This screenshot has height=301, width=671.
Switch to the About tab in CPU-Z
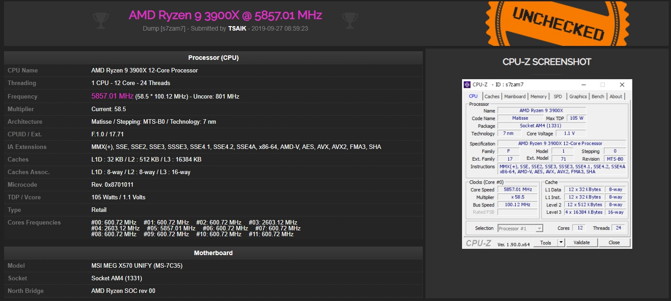pos(616,96)
